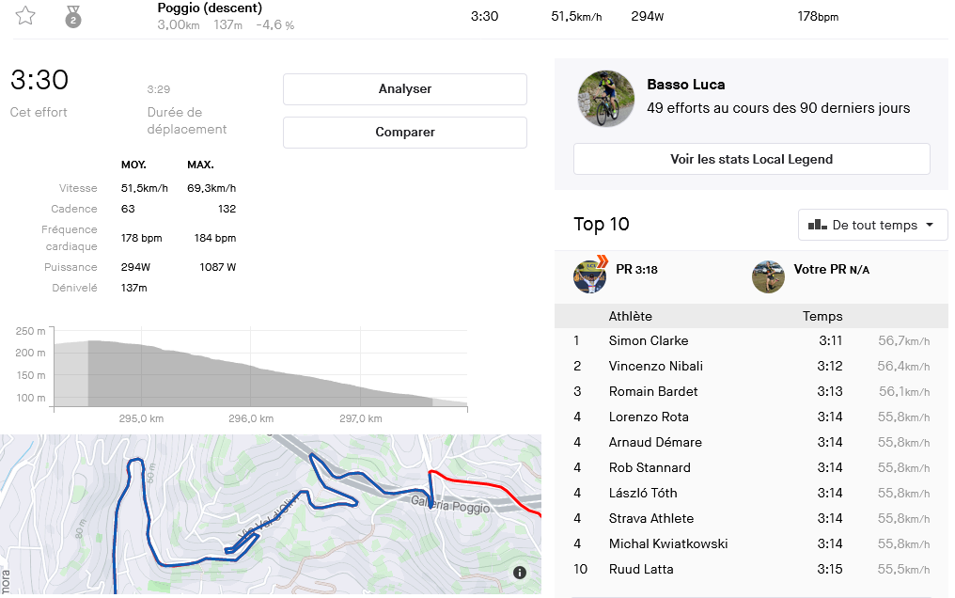Click Michal Kwiatkowski in the leaderboard

pos(667,543)
